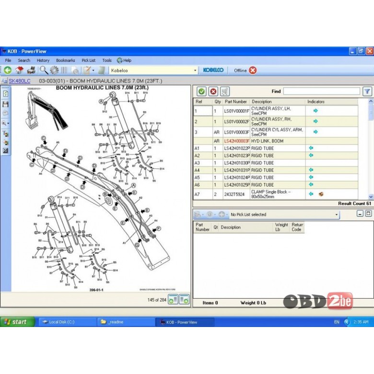Open the Kobelco catalog combo box
Screen dimensions: 374x374
[x=153, y=70]
